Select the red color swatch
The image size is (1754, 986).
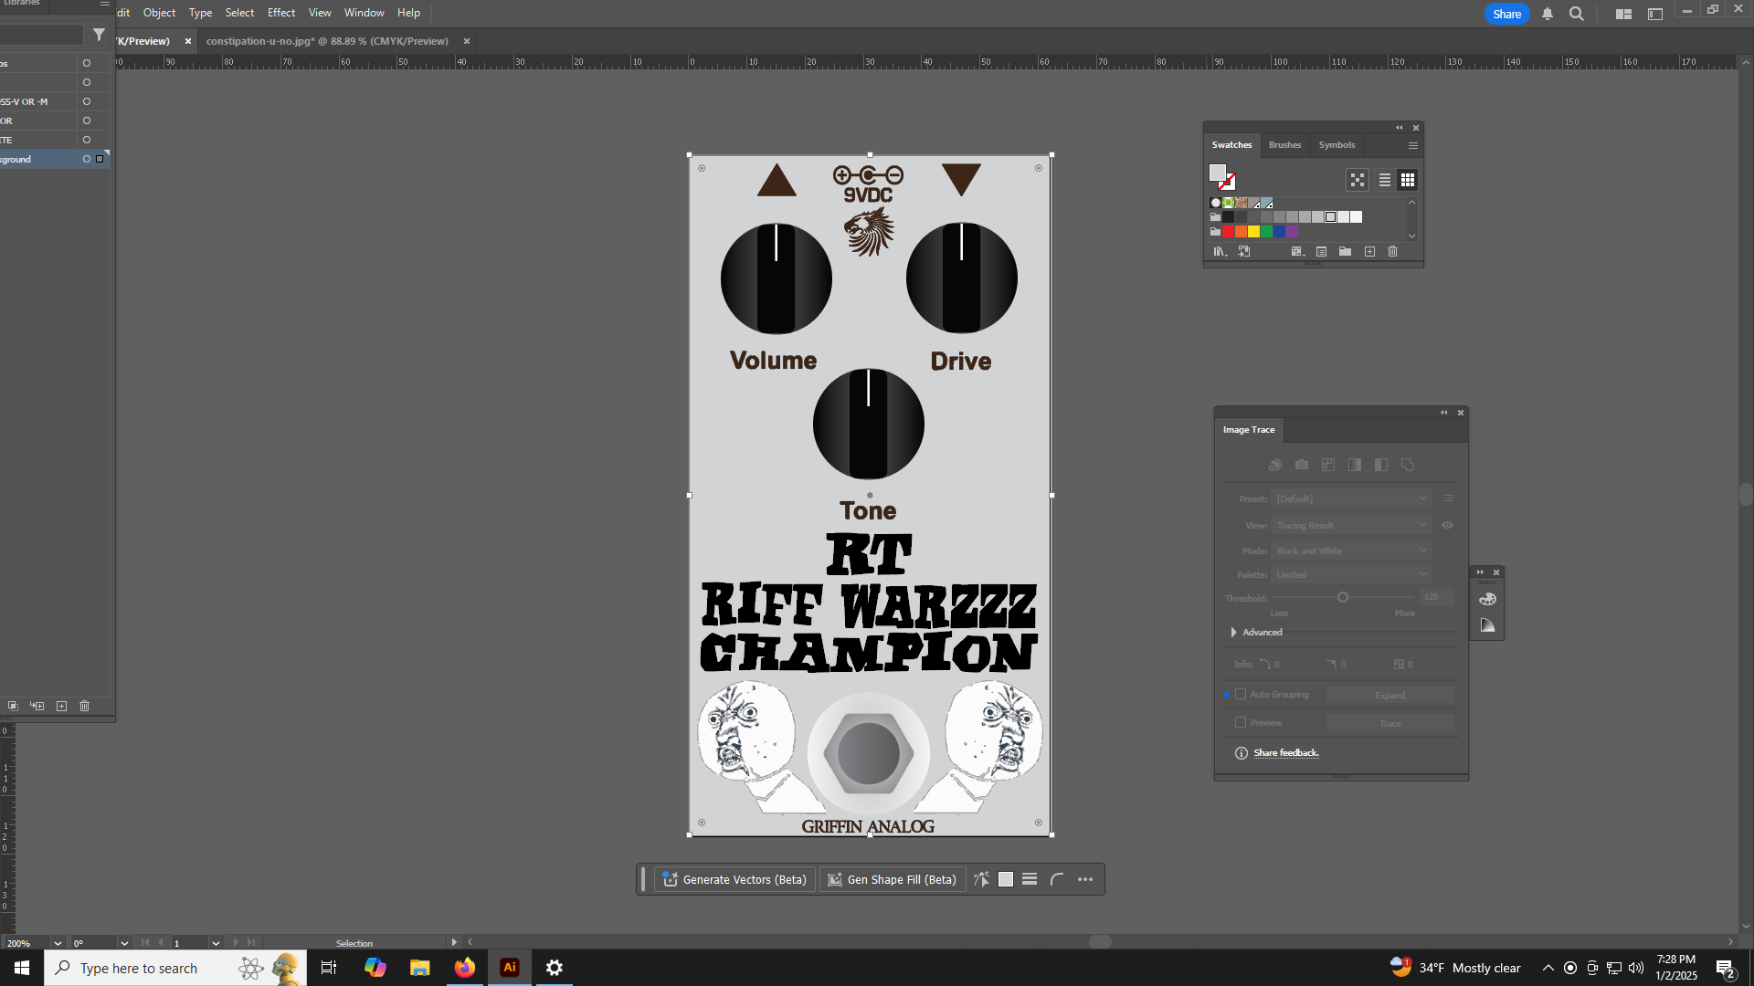pos(1229,232)
